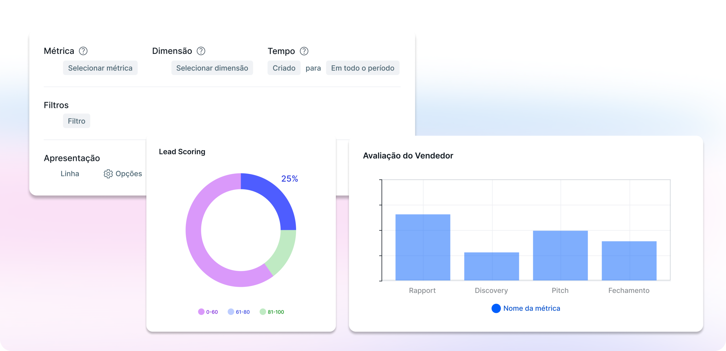726x351 pixels.
Task: Expand the Em todo o período selector
Action: (x=362, y=68)
